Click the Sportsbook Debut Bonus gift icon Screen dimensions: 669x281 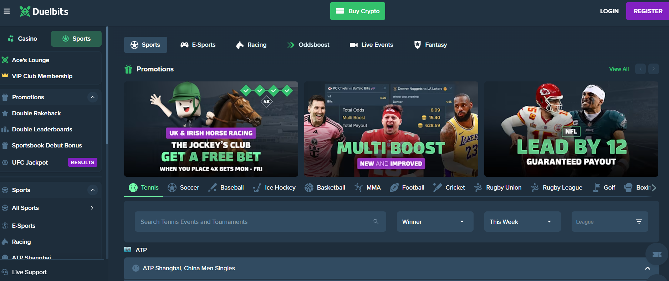[5, 145]
